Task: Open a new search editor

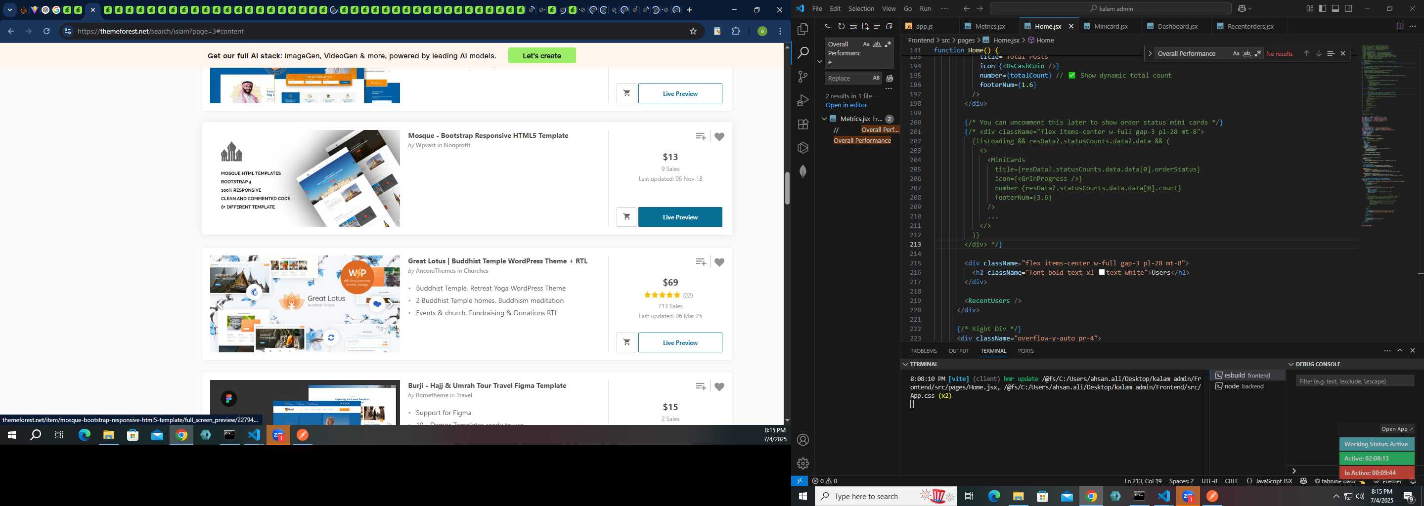Action: tap(865, 27)
